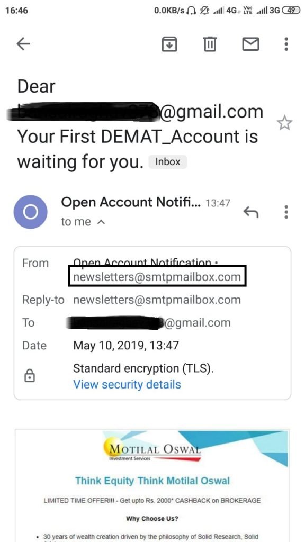Reply using the curved arrow icon
This screenshot has height=542, width=305.
click(250, 212)
